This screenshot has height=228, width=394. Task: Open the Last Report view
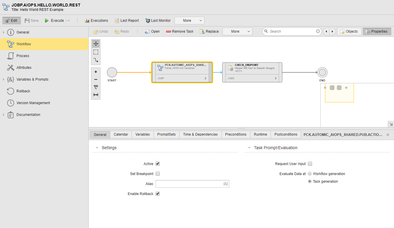[x=127, y=21]
